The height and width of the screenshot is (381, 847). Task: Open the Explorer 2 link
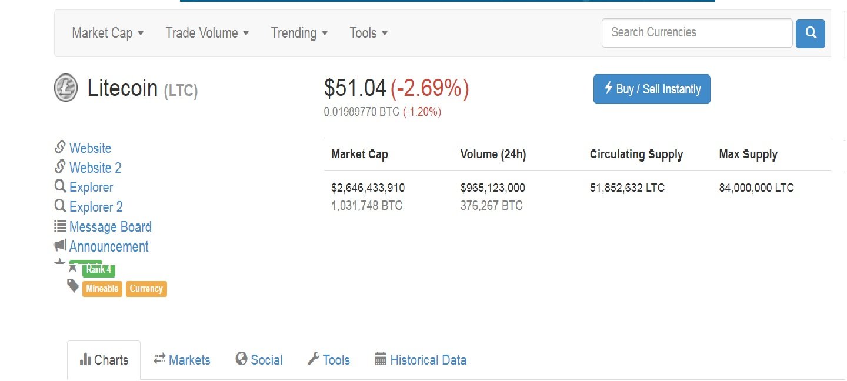96,207
